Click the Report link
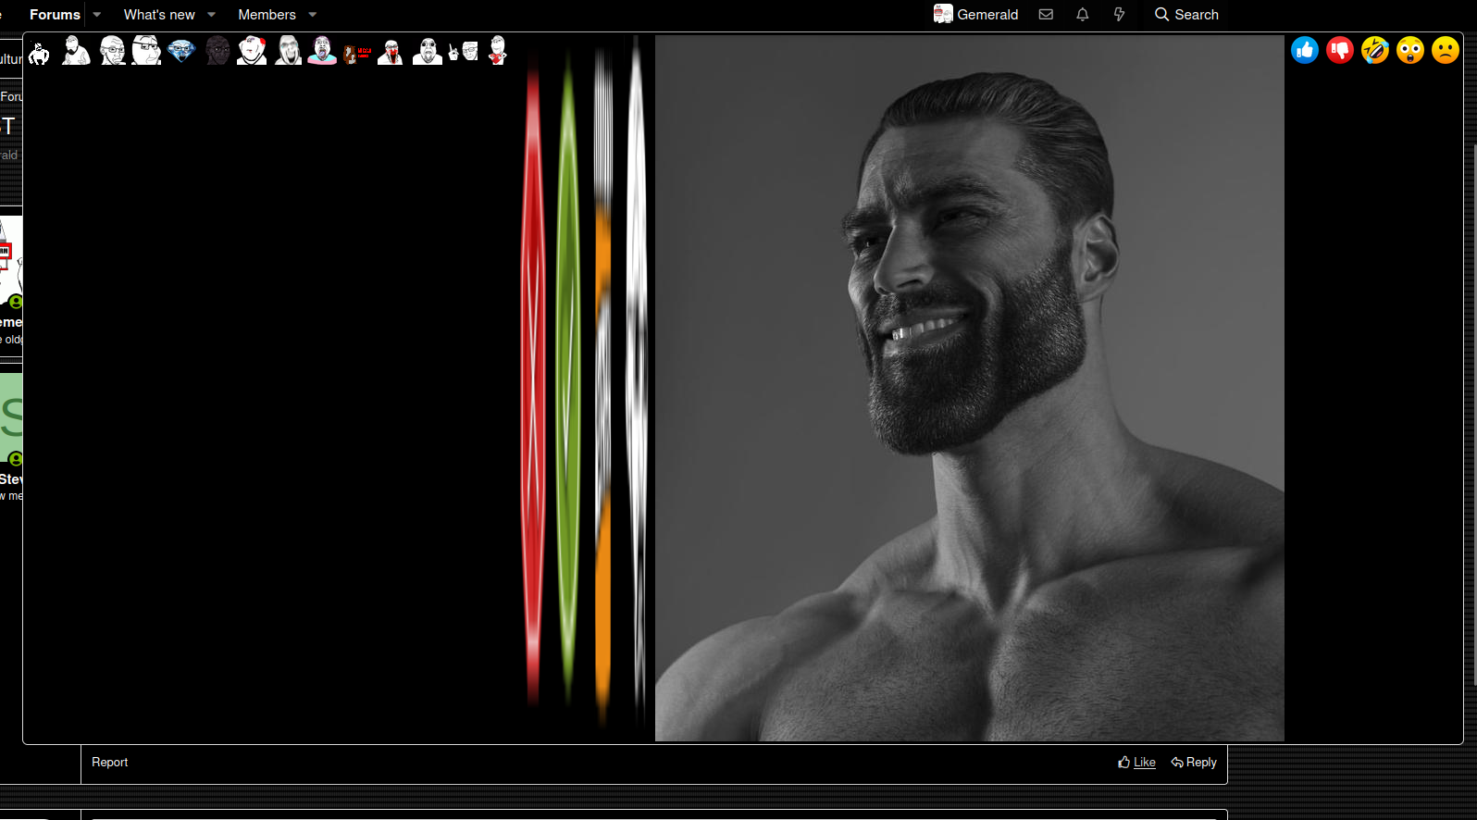Image resolution: width=1477 pixels, height=820 pixels. tap(109, 763)
